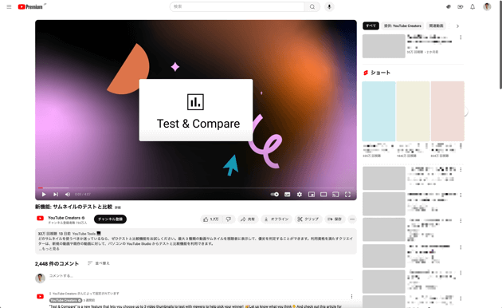Play the video

(x=44, y=194)
